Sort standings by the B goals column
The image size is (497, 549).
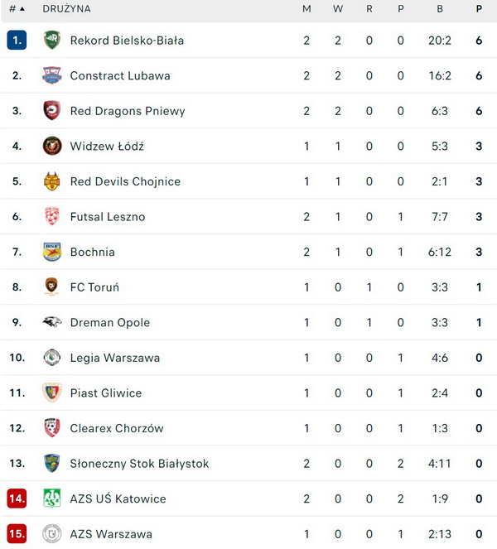439,9
